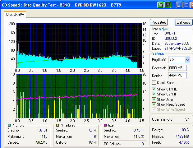Click the disc type DVD-R value
The height and width of the screenshot is (148, 193).
coord(170,33)
